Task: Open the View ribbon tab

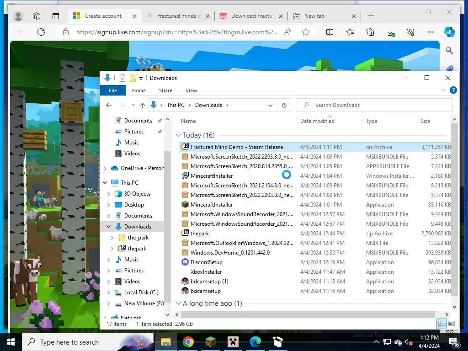Action: point(191,90)
